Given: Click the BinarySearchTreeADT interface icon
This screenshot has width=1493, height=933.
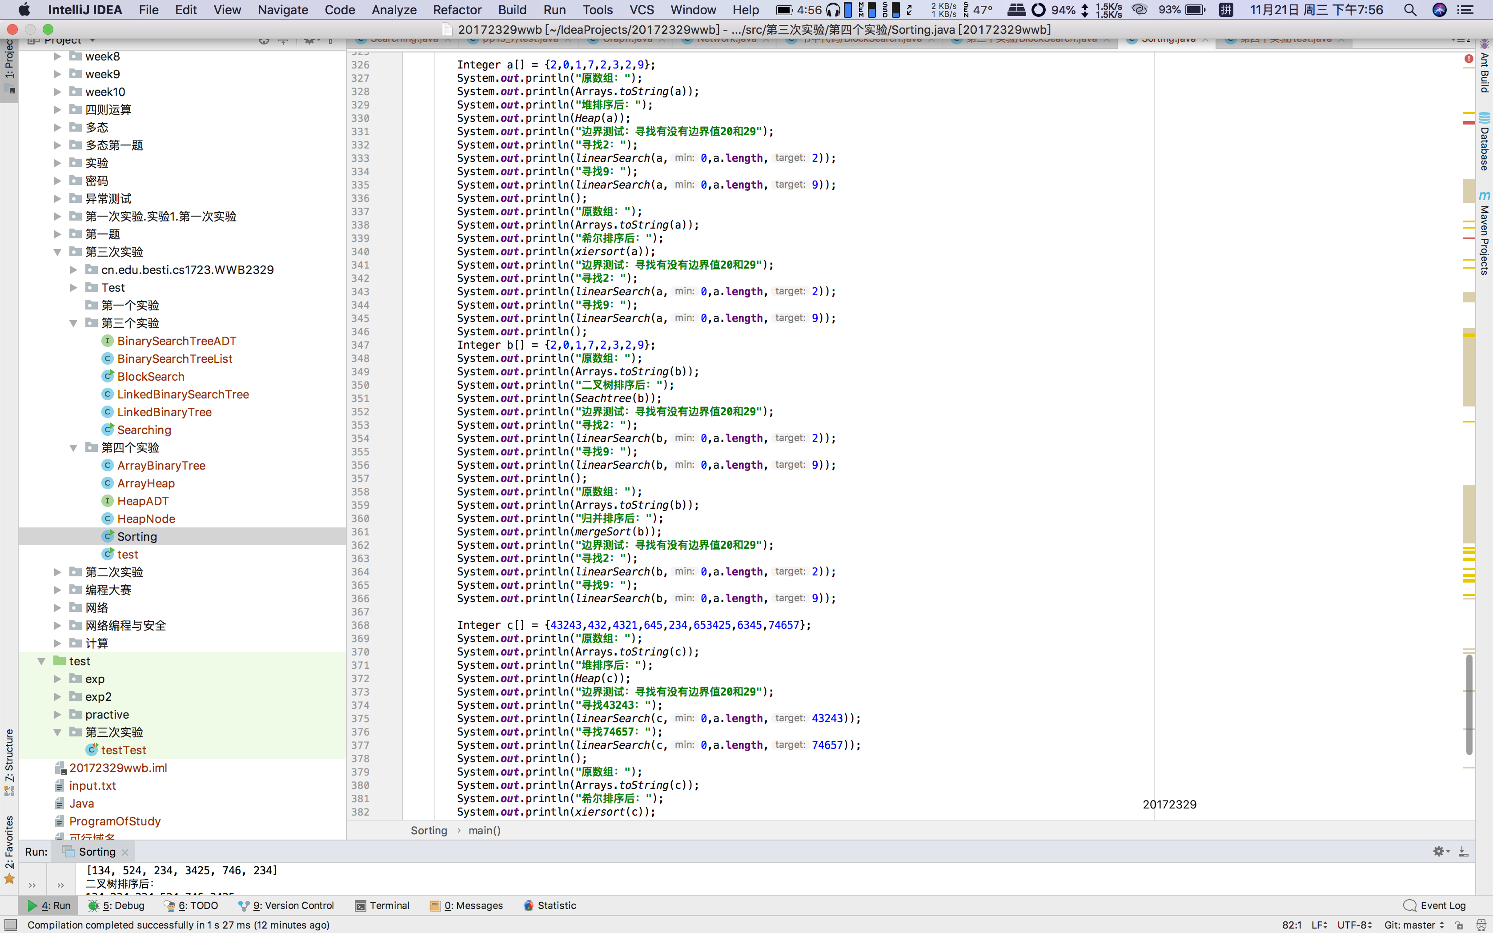Looking at the screenshot, I should pos(107,341).
